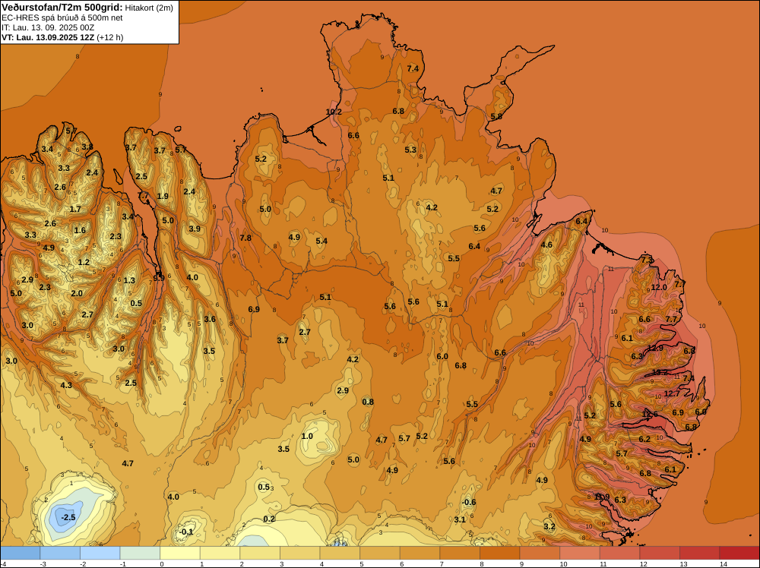
Task: Click legend swatch between -1 and 0
Action: pyautogui.click(x=140, y=553)
